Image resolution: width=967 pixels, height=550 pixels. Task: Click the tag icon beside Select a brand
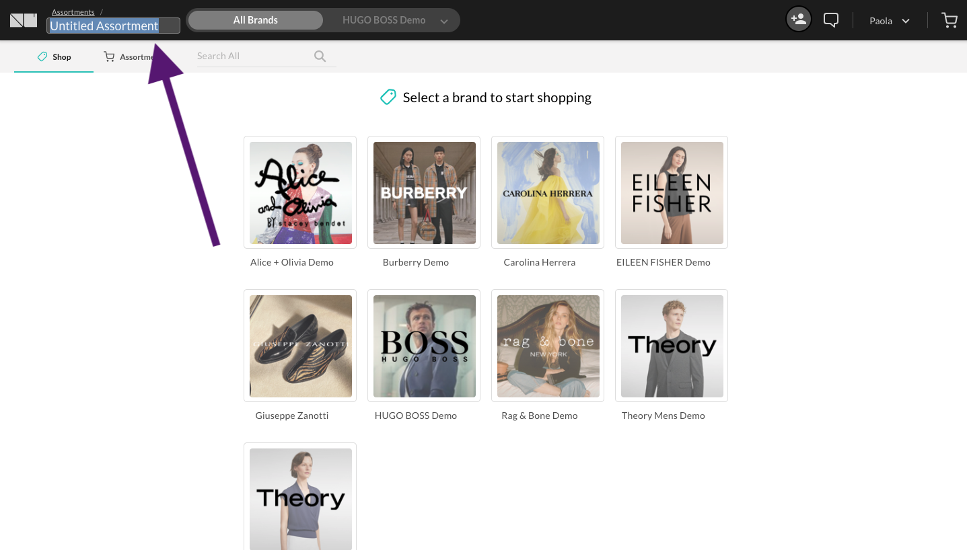(x=388, y=97)
